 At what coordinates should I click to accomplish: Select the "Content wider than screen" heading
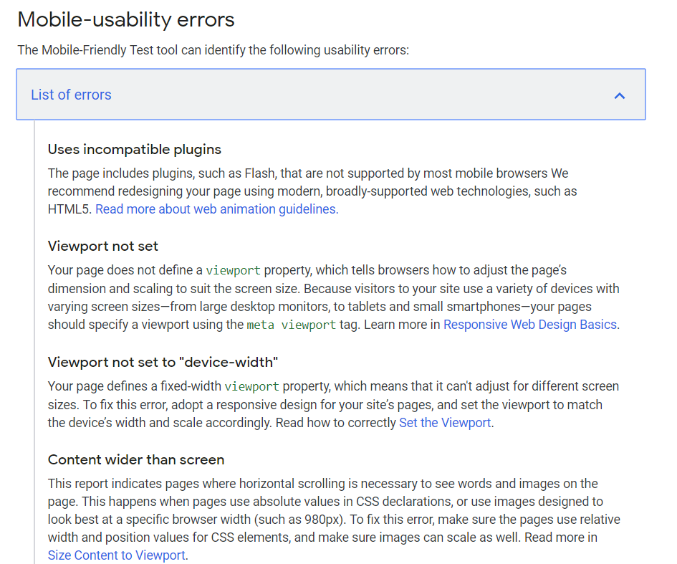coord(136,459)
